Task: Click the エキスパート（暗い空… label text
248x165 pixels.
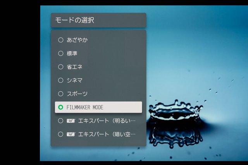Action: click(x=107, y=134)
